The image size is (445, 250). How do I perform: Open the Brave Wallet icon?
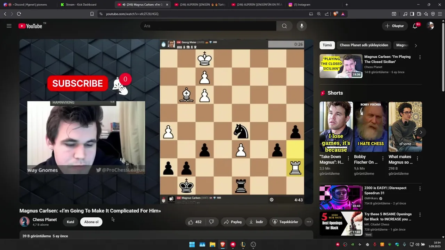pos(419,14)
